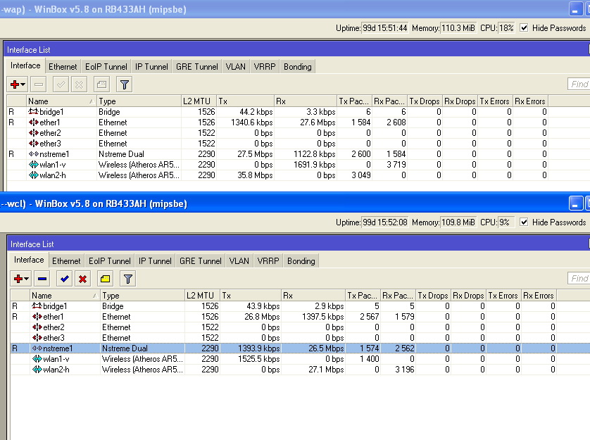The width and height of the screenshot is (590, 440).
Task: Select Bonding tab in top window
Action: tap(298, 67)
